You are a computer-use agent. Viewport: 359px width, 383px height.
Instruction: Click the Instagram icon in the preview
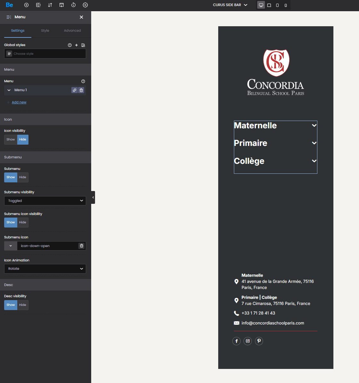click(248, 341)
